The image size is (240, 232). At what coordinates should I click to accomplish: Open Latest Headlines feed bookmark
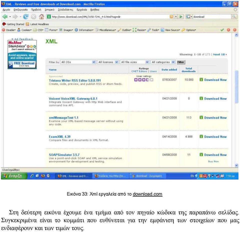tap(37, 24)
